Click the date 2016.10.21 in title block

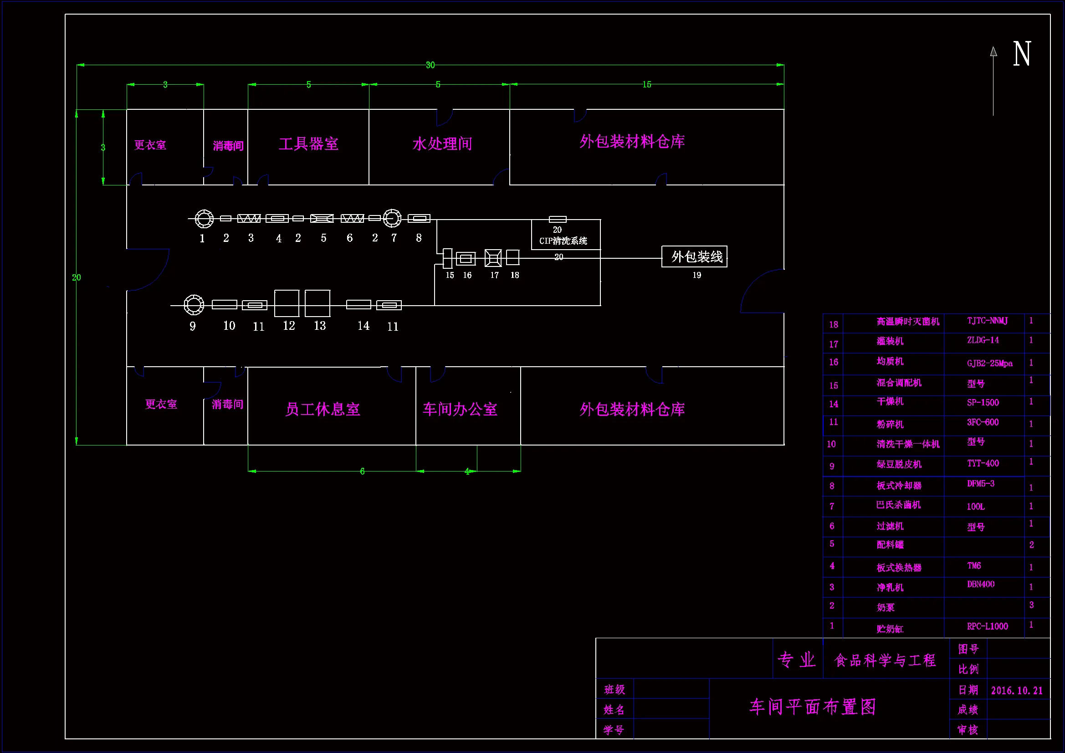(x=1017, y=691)
